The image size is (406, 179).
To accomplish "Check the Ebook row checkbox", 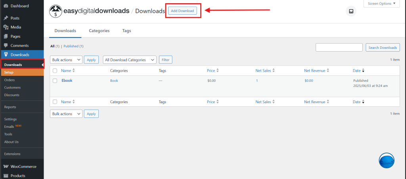I will (55, 81).
